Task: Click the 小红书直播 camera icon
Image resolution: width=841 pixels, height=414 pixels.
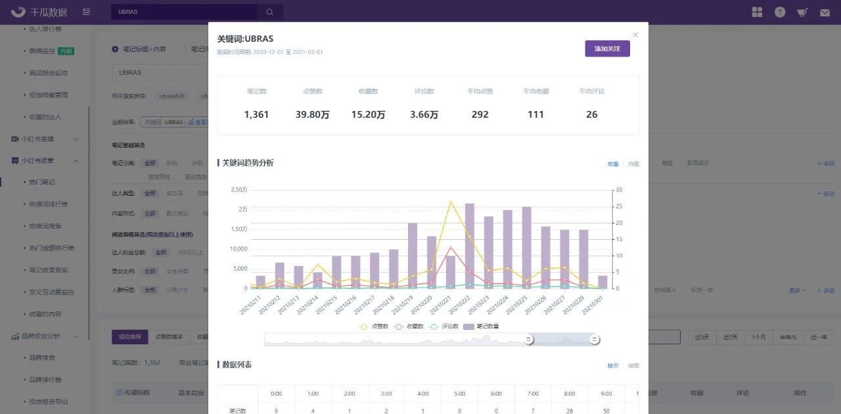Action: click(15, 139)
